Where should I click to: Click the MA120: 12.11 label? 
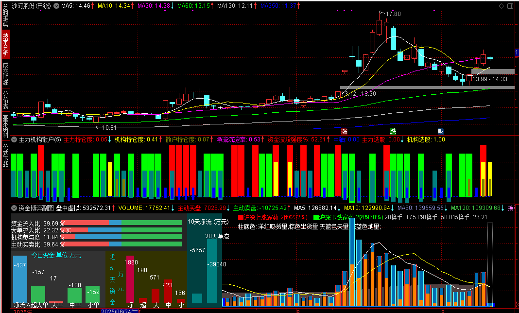point(235,6)
